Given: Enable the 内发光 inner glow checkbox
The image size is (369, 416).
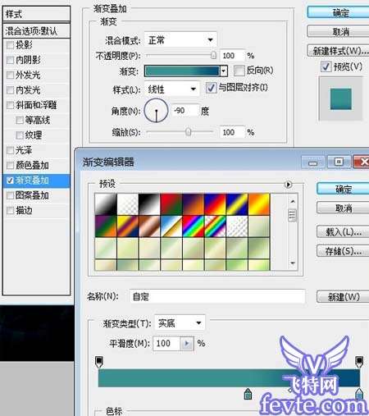Looking at the screenshot, I should (10, 90).
